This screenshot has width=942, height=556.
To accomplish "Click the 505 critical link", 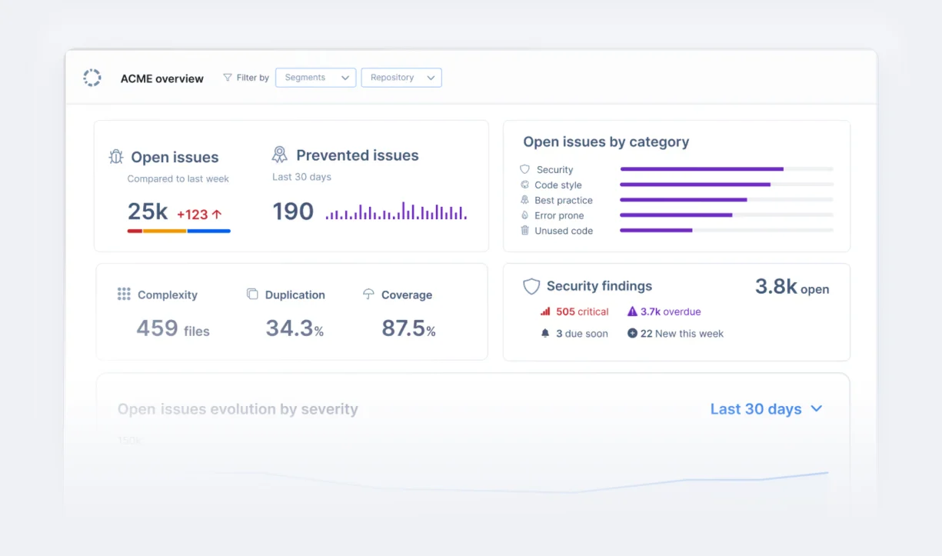I will pyautogui.click(x=582, y=312).
